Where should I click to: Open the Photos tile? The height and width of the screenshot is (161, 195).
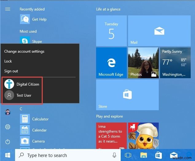[x=143, y=63]
